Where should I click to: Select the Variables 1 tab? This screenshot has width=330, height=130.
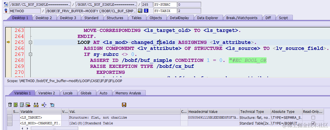point(23,93)
